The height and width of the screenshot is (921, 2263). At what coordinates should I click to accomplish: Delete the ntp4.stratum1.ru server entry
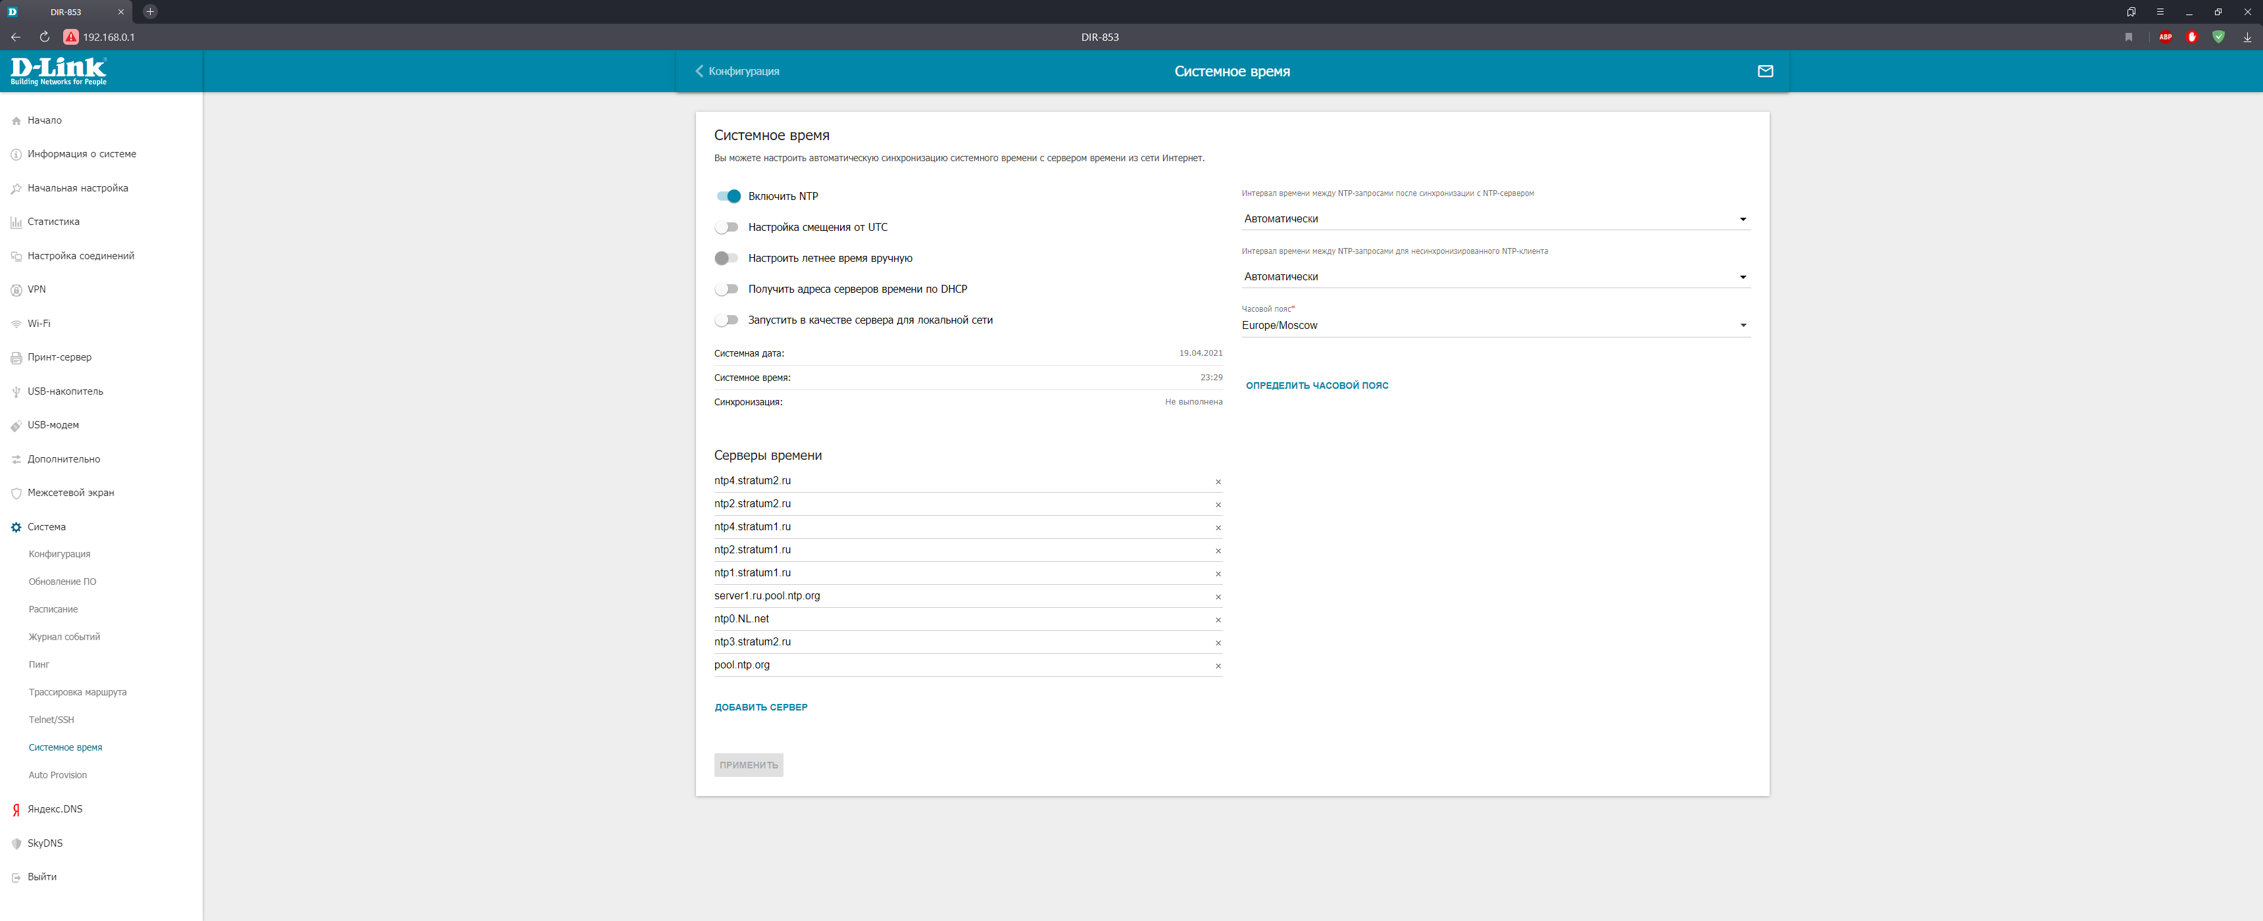point(1218,528)
